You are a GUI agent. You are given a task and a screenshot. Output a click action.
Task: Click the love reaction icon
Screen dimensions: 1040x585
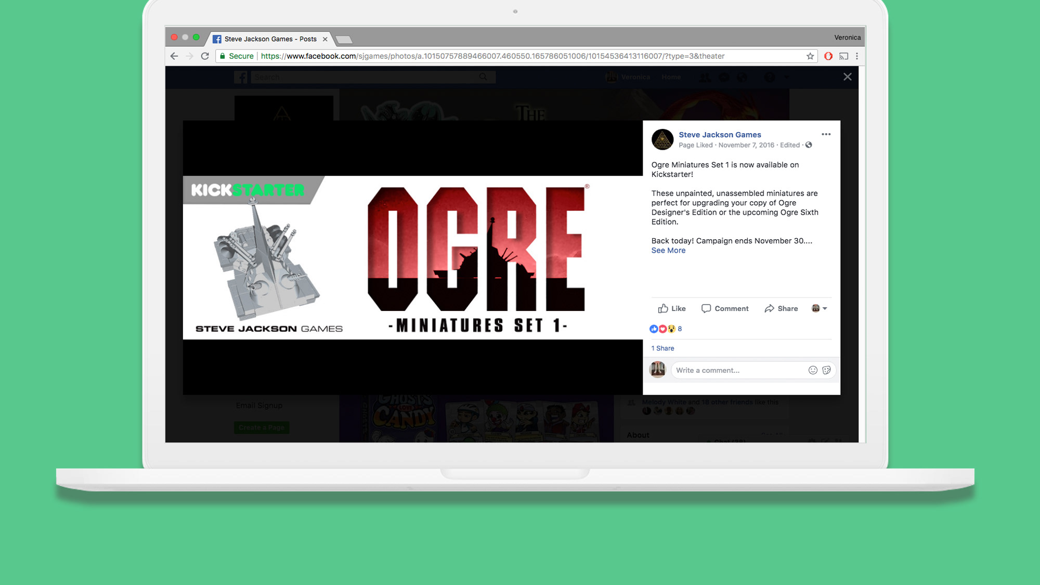[x=662, y=329]
